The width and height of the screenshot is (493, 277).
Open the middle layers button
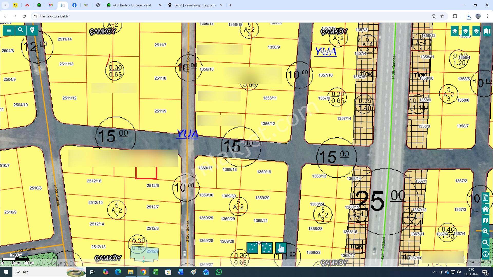(466, 31)
